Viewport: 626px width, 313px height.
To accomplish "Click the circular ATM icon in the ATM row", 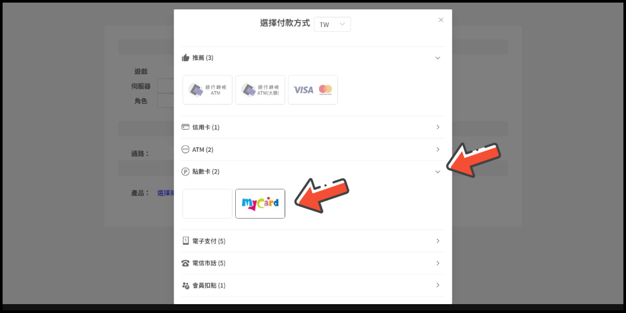I will tap(185, 150).
